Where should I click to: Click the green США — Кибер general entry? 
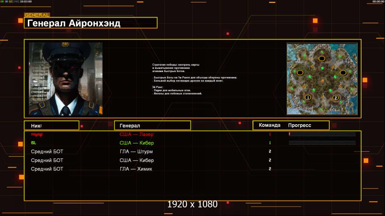click(x=137, y=143)
